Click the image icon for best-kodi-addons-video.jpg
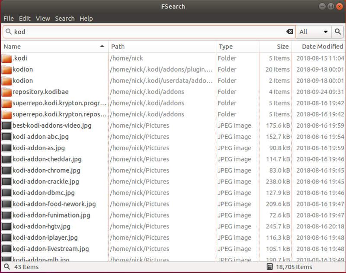This screenshot has width=346, height=273. (6, 125)
